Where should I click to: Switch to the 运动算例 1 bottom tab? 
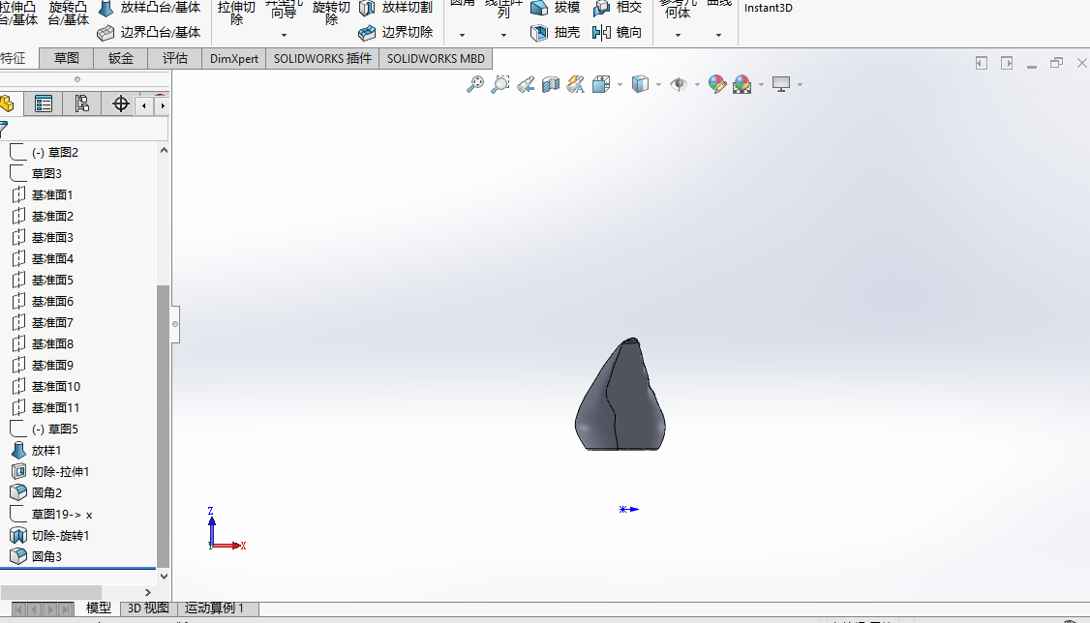click(x=214, y=608)
